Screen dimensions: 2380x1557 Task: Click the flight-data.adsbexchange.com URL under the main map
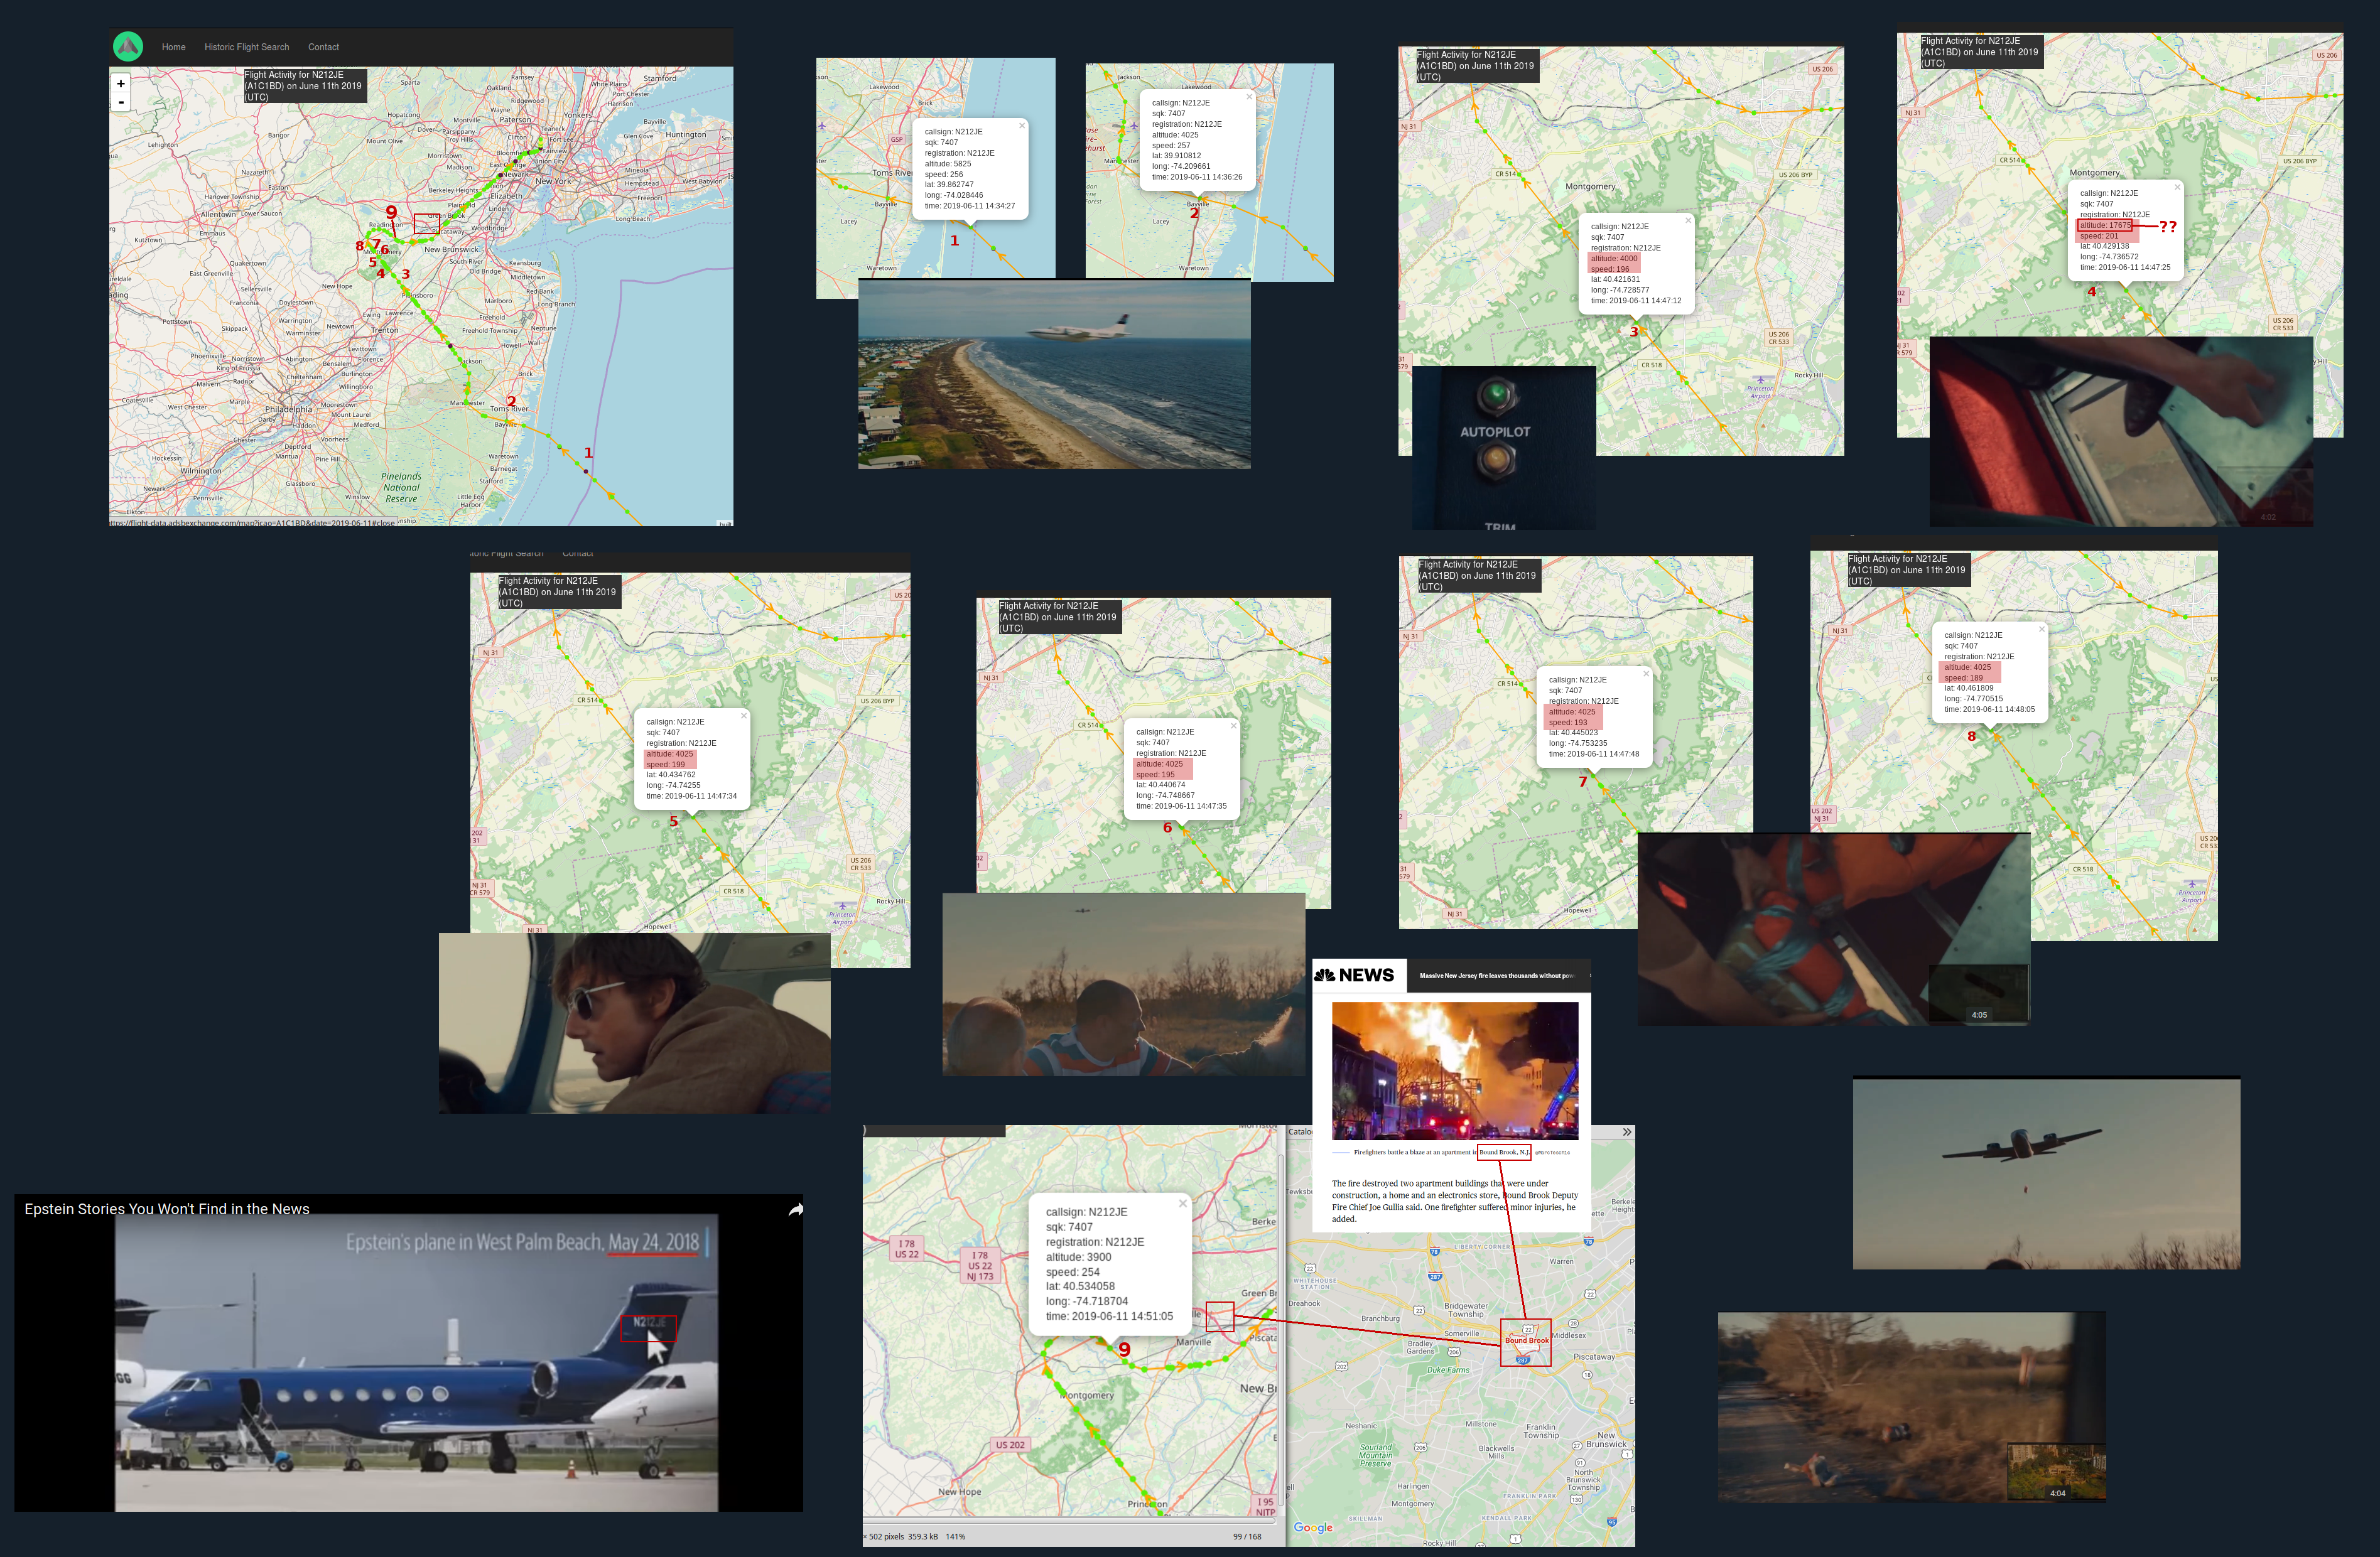coord(252,522)
